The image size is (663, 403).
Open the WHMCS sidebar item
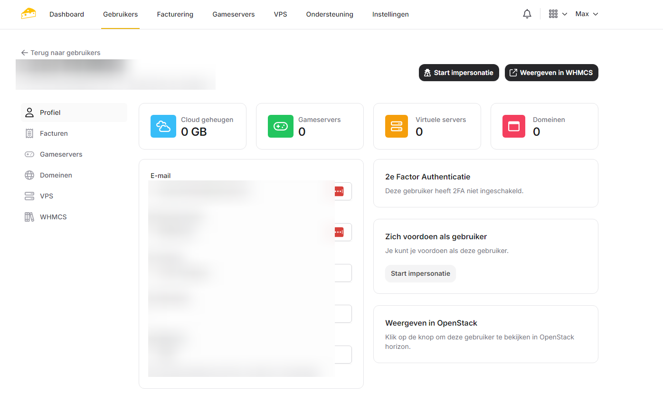click(x=53, y=217)
